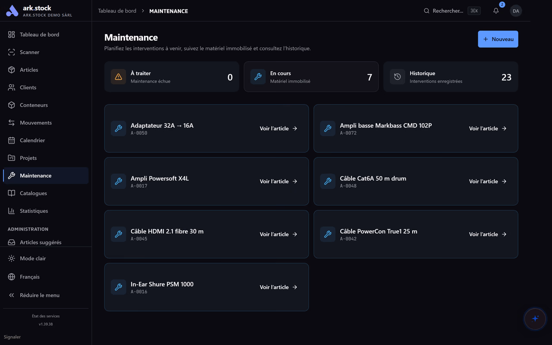The height and width of the screenshot is (345, 552).
Task: Open Voir l'article for In-Ear Shure PSM 1000
Action: 279,287
